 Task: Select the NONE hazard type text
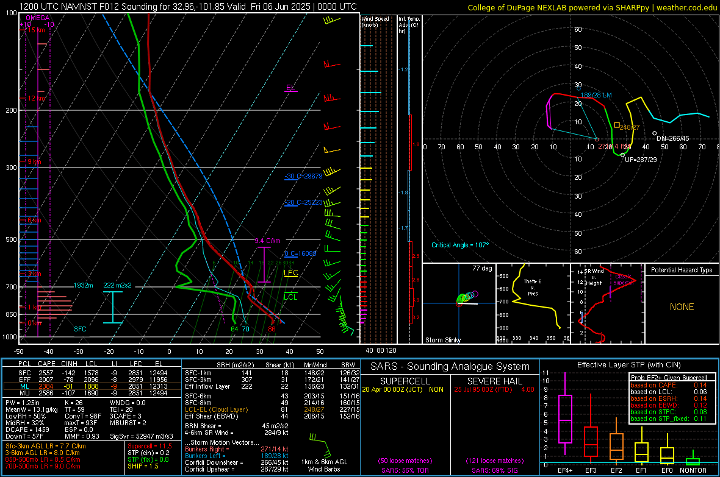tap(682, 307)
